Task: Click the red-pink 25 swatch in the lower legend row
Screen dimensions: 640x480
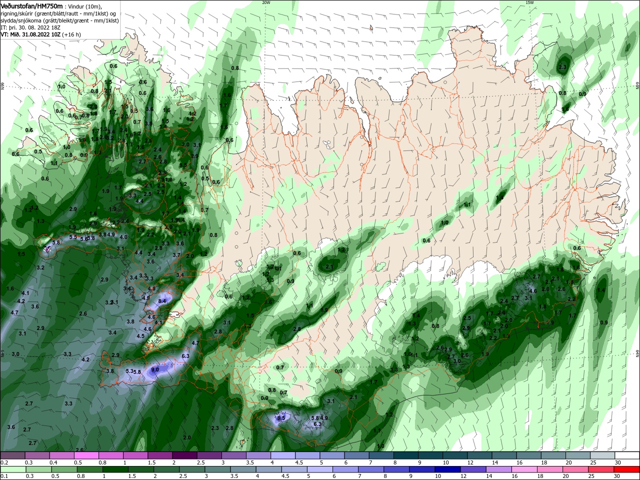Action: tap(602, 469)
